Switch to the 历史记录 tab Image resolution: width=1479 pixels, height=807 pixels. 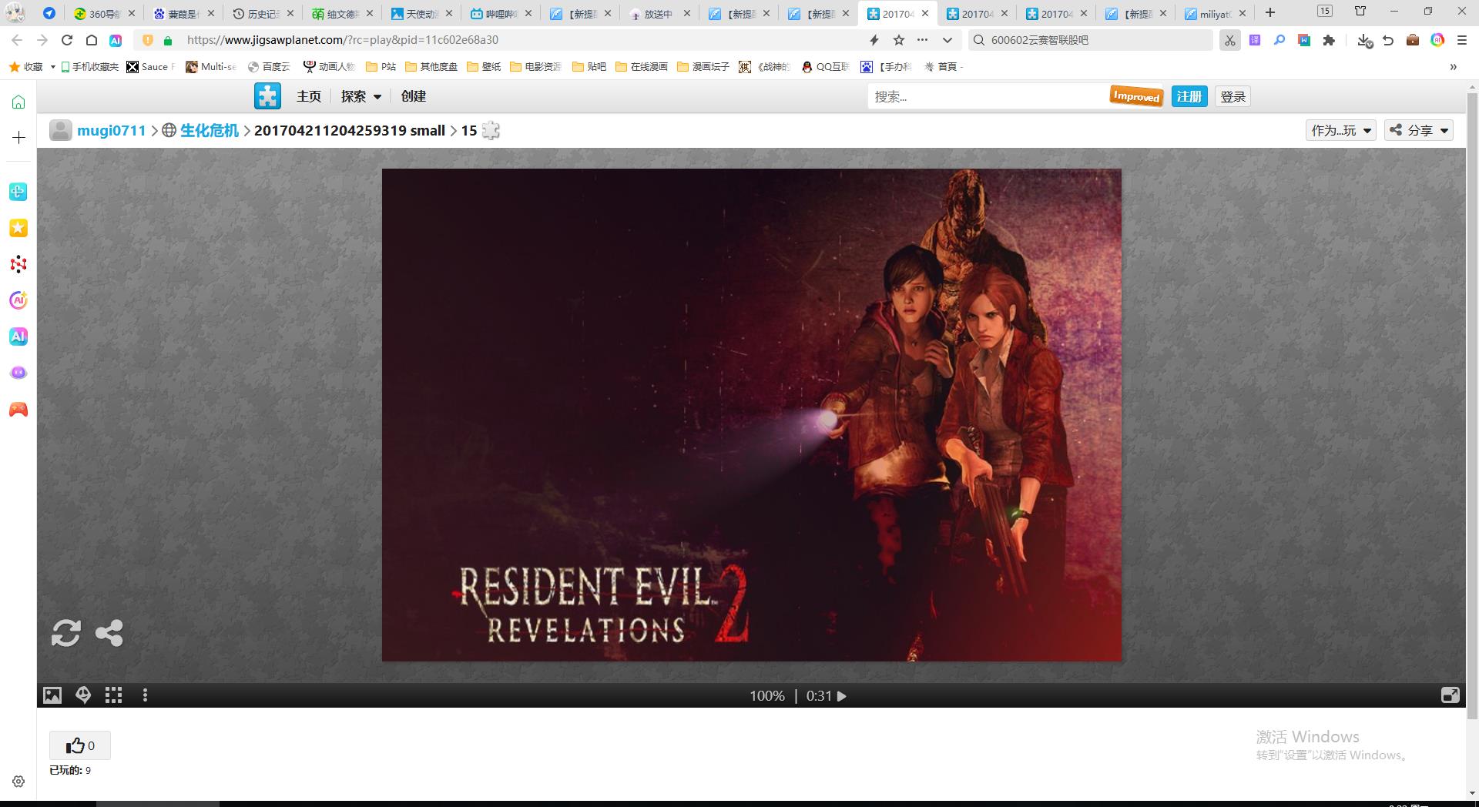pyautogui.click(x=263, y=14)
